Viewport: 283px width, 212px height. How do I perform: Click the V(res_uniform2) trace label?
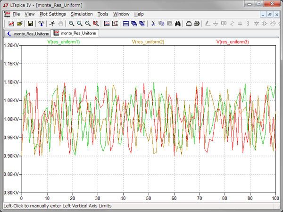tap(148, 42)
